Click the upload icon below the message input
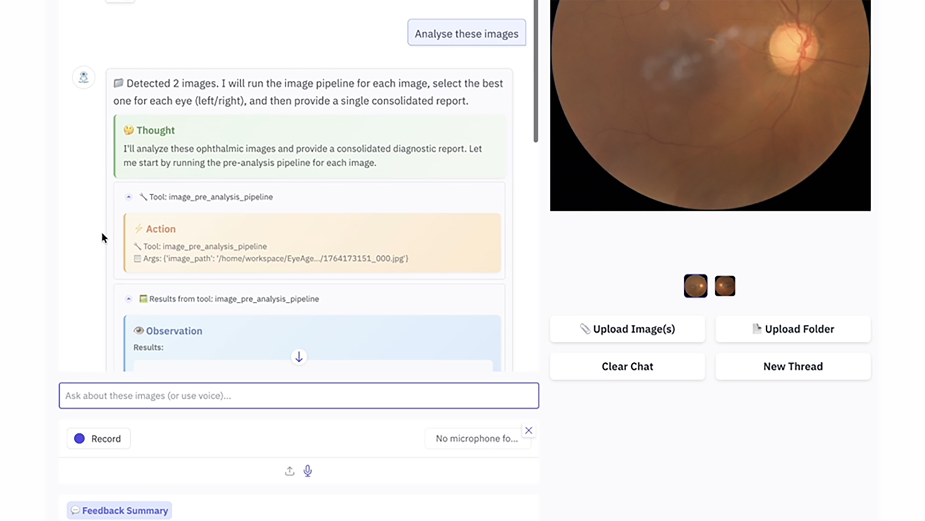925x521 pixels. [289, 471]
